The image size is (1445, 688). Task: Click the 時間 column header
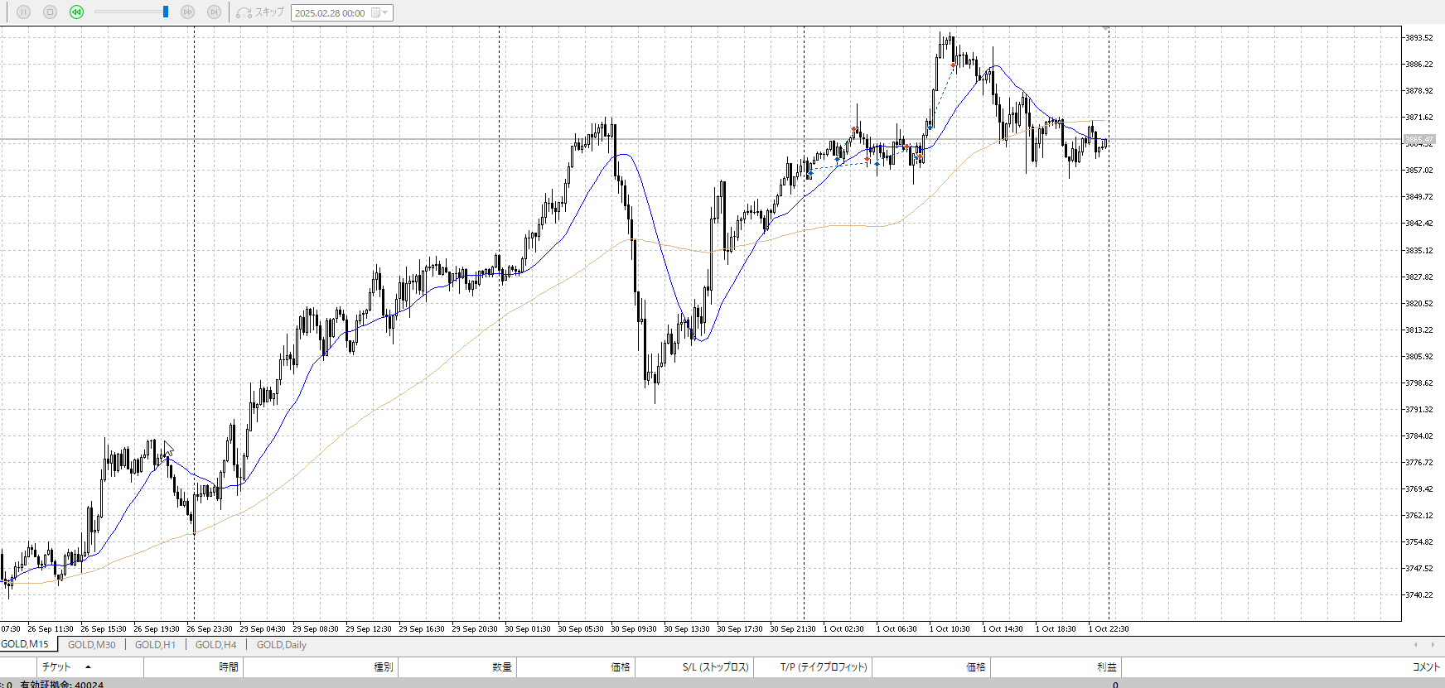228,666
